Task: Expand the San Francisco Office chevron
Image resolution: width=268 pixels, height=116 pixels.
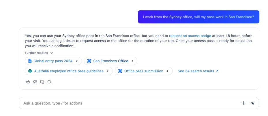Action: pos(132,61)
